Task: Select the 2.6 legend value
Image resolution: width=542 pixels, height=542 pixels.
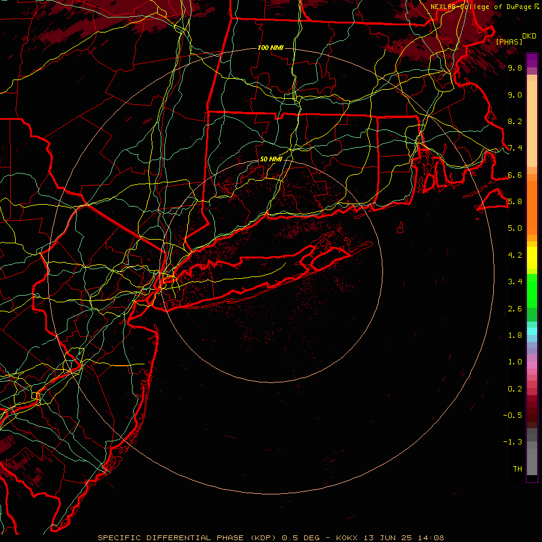Action: (515, 309)
